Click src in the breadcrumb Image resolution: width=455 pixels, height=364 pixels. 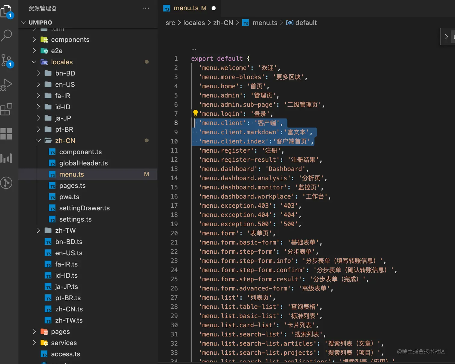(170, 23)
